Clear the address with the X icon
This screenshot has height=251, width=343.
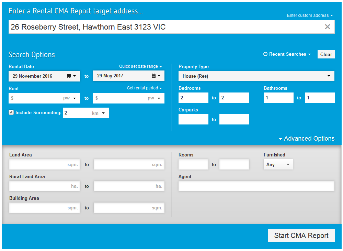point(327,27)
